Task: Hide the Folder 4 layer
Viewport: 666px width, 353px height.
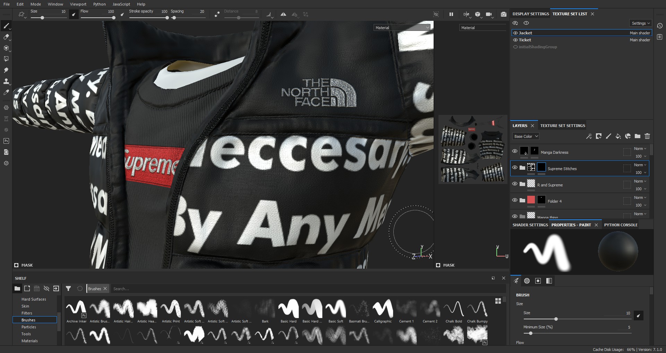Action: tap(515, 200)
